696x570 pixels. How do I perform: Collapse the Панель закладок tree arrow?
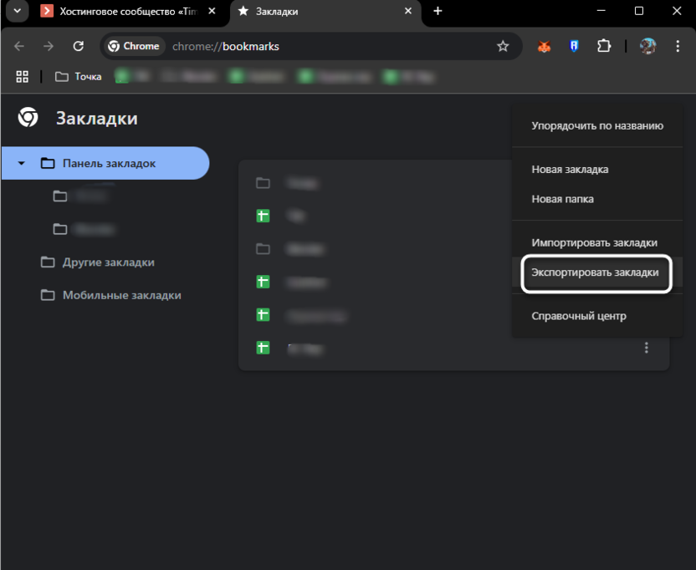coord(21,163)
